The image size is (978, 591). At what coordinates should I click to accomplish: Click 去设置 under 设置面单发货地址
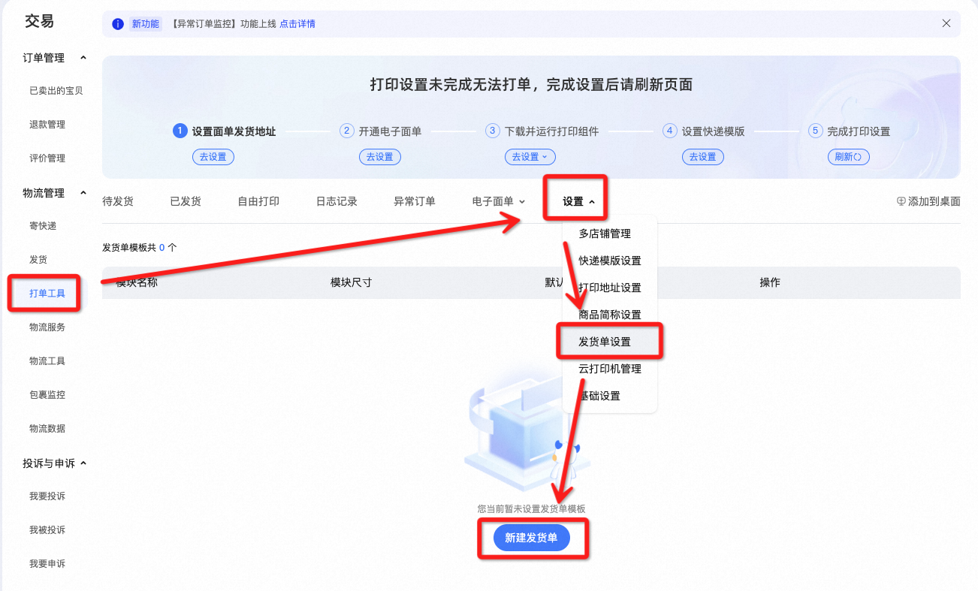213,157
